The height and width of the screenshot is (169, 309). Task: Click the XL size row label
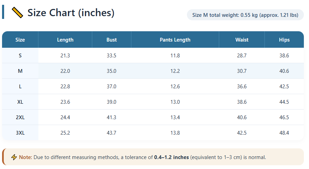coord(20,102)
